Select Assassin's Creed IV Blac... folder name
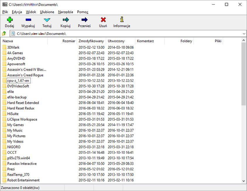Screen dimensions: 247x191 pyautogui.click(x=27, y=70)
